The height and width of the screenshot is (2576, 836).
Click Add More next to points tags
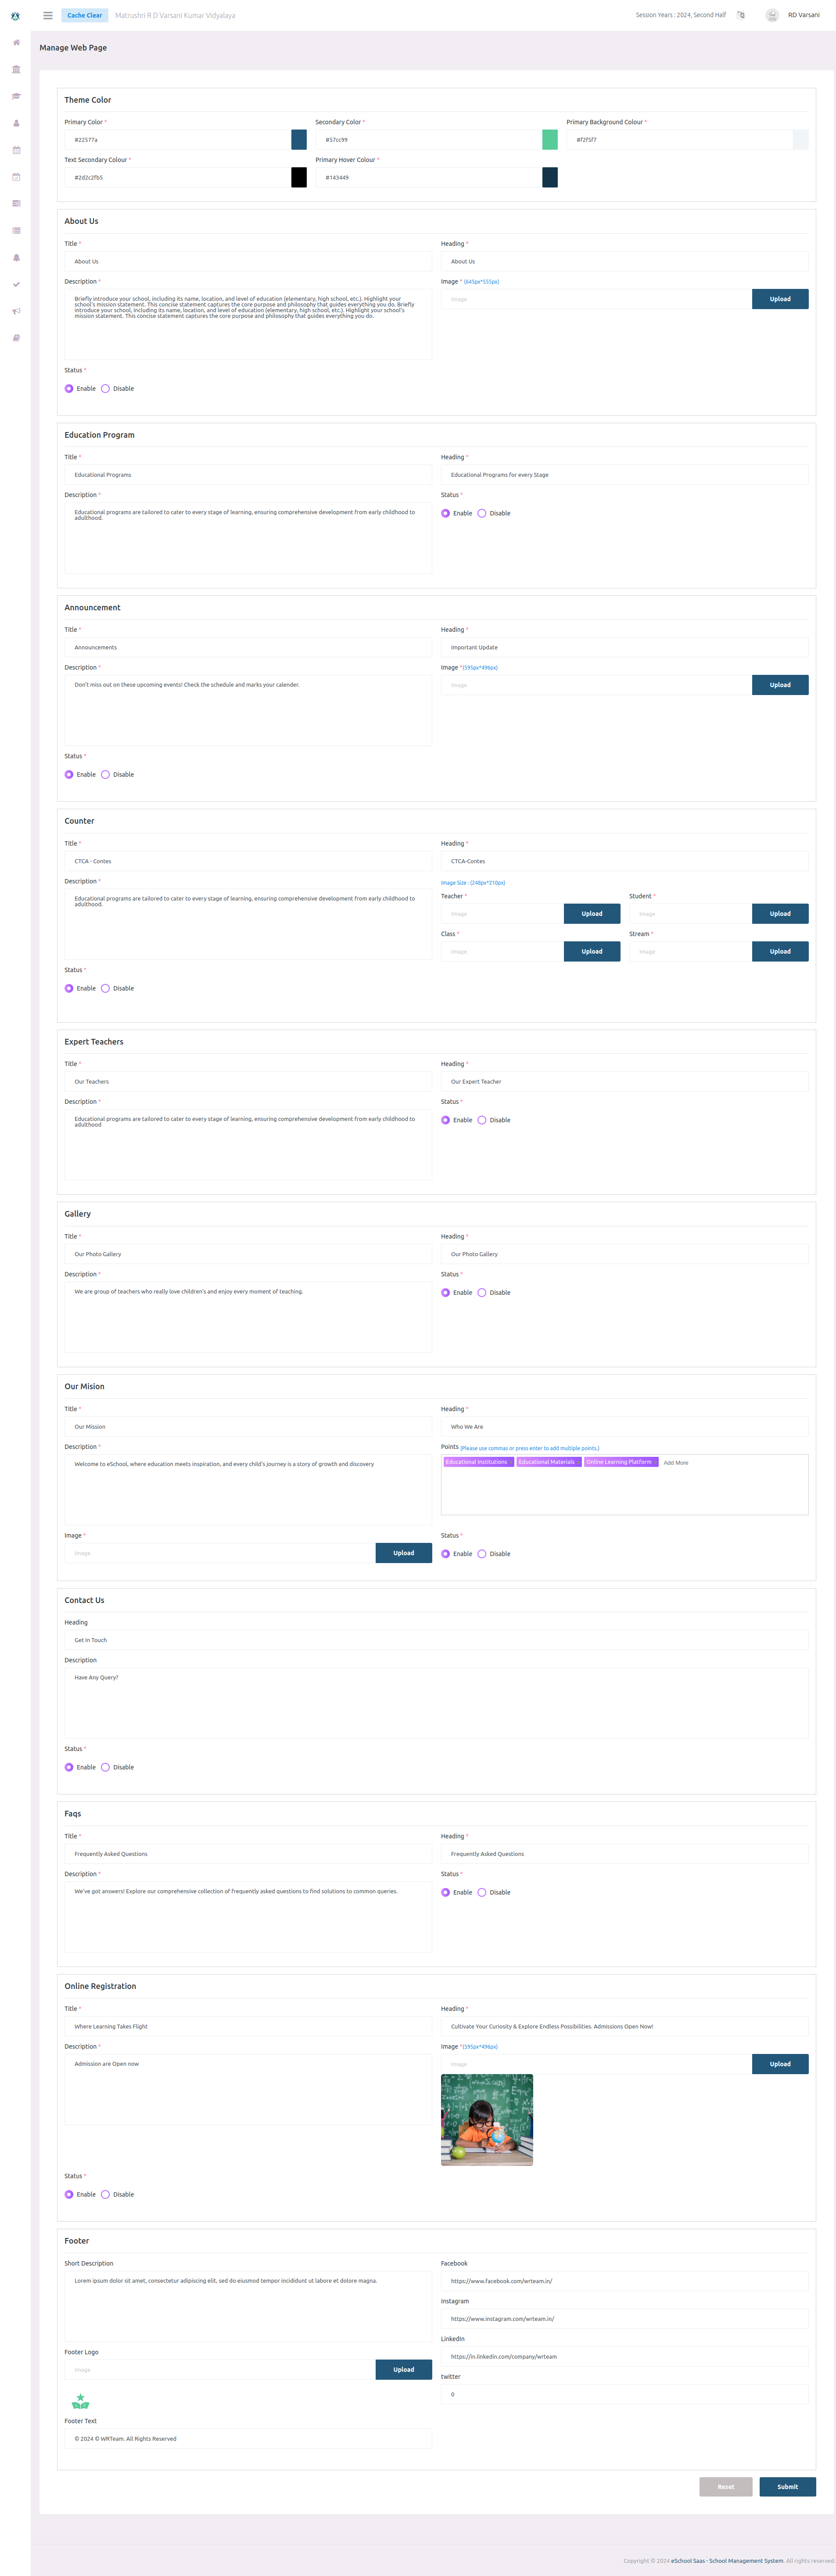click(676, 1462)
